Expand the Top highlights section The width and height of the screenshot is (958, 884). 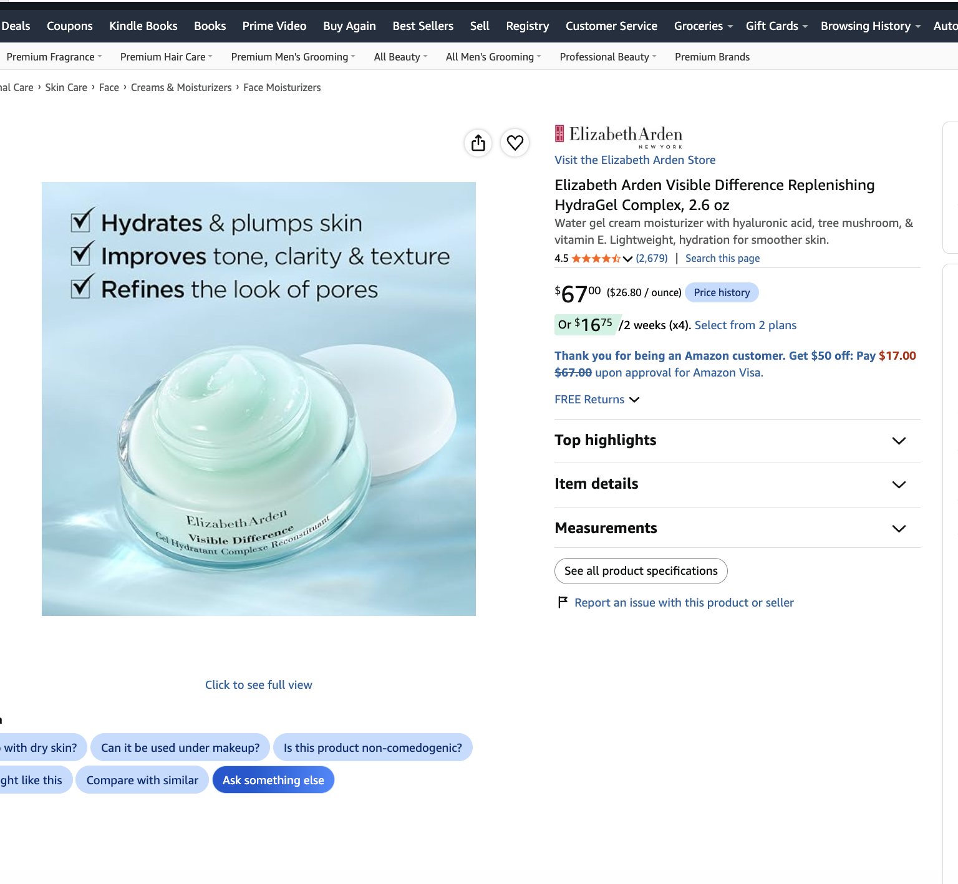[x=737, y=441]
